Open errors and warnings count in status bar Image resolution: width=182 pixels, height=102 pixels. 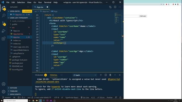[21, 97]
